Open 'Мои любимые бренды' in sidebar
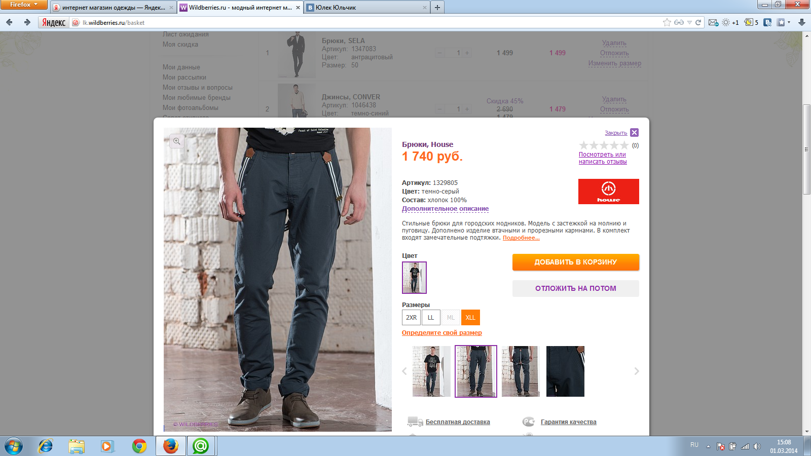 [x=197, y=97]
